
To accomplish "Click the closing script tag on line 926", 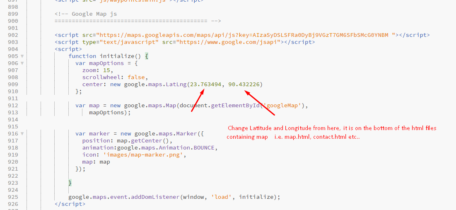I will 70,204.
